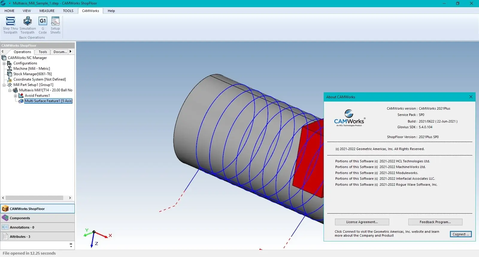The width and height of the screenshot is (479, 257).
Task: Expand the Configurations tree node
Action: point(4,64)
